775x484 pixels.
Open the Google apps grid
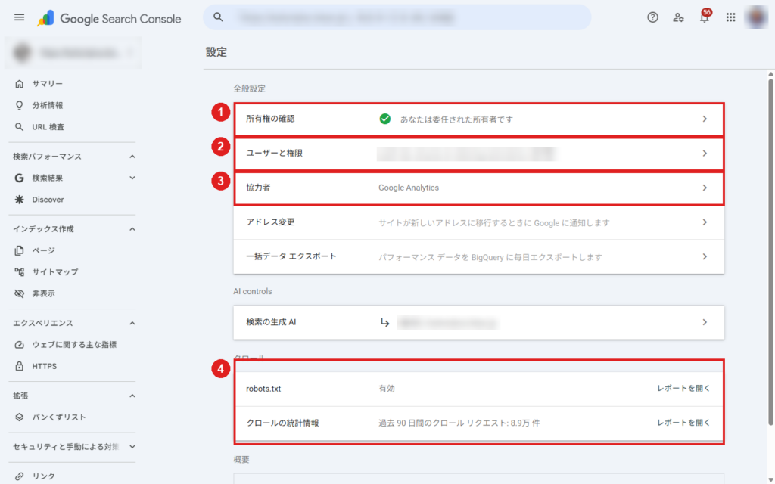[730, 18]
